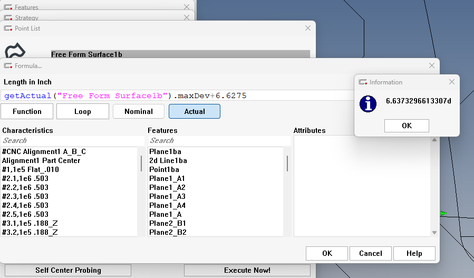This screenshot has width=474, height=278.
Task: Close the Formula window
Action: coord(432,65)
